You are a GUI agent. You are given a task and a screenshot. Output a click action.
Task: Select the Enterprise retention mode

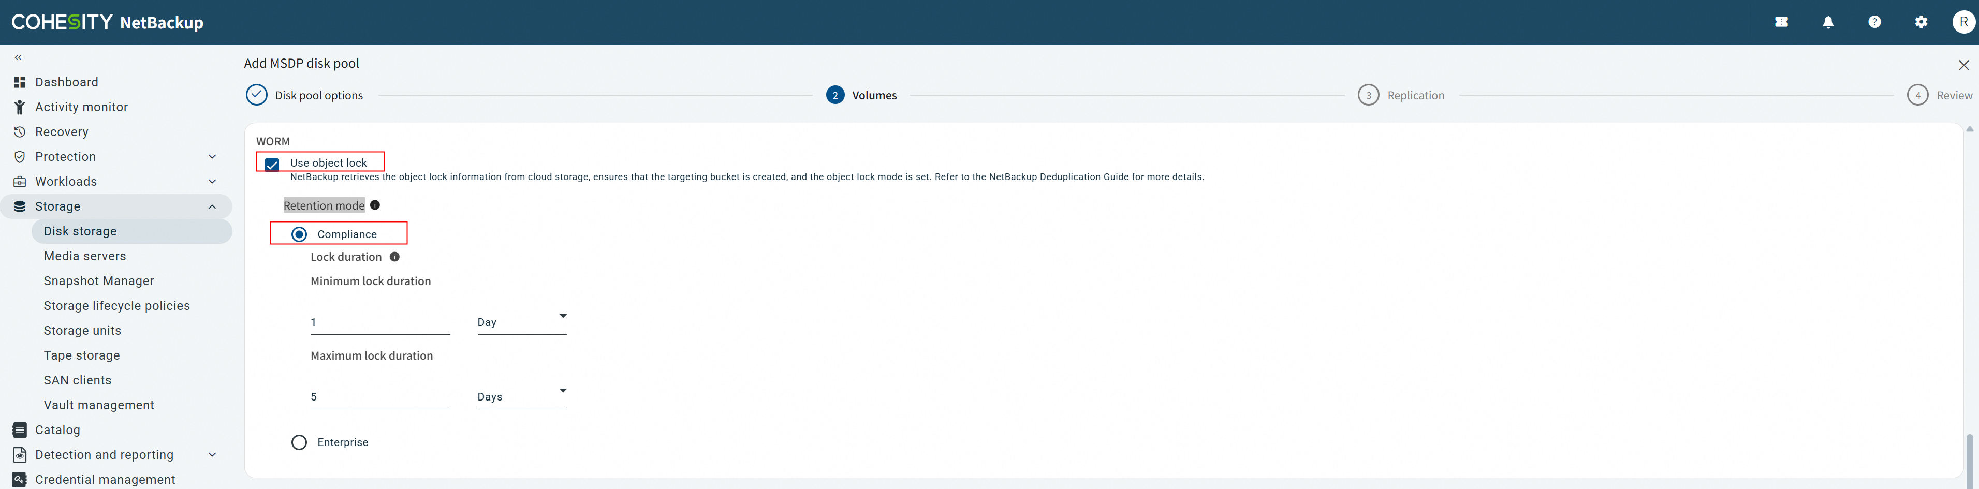point(300,442)
